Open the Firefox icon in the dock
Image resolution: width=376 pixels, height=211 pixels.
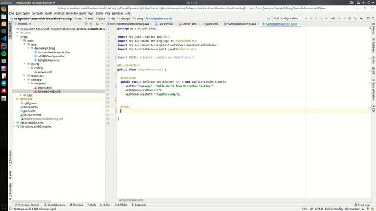(4, 9)
